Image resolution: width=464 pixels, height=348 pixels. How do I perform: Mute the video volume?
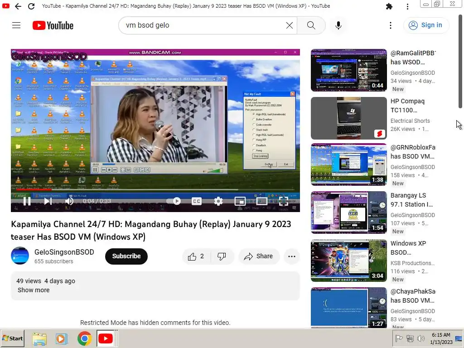click(x=69, y=201)
